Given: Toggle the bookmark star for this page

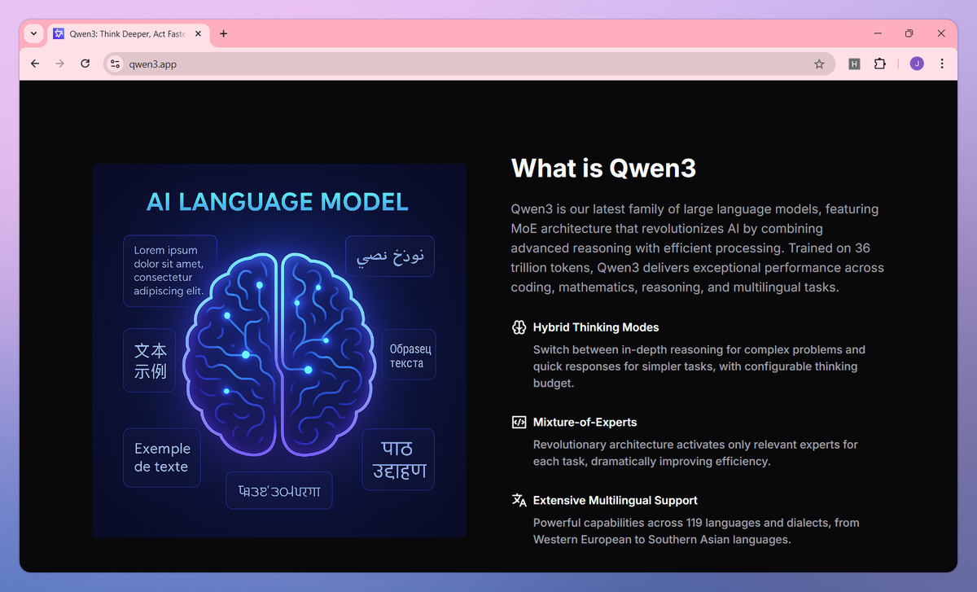Looking at the screenshot, I should [819, 64].
